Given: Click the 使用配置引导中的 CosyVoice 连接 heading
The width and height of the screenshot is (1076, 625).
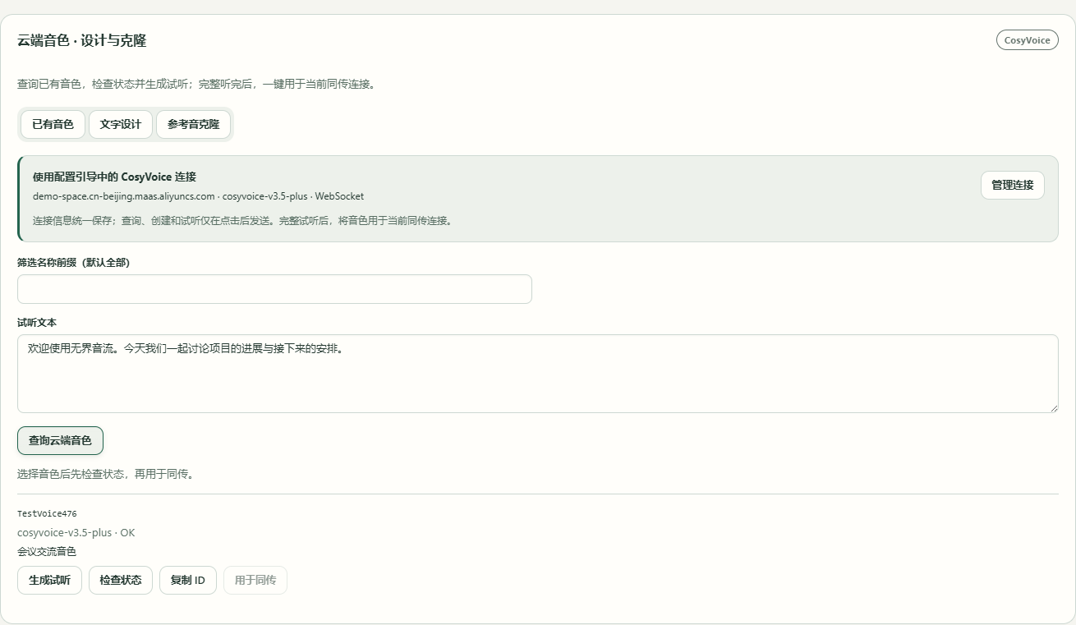Looking at the screenshot, I should (114, 177).
